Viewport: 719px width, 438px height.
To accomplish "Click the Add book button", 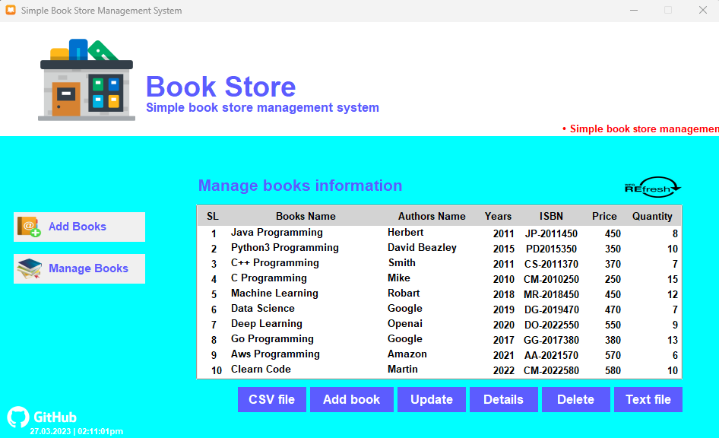I will click(x=352, y=399).
